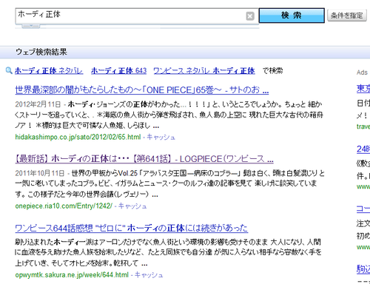370x284 pixels.
Task: Open the 条件を指定 advanced options button
Action: 347,16
